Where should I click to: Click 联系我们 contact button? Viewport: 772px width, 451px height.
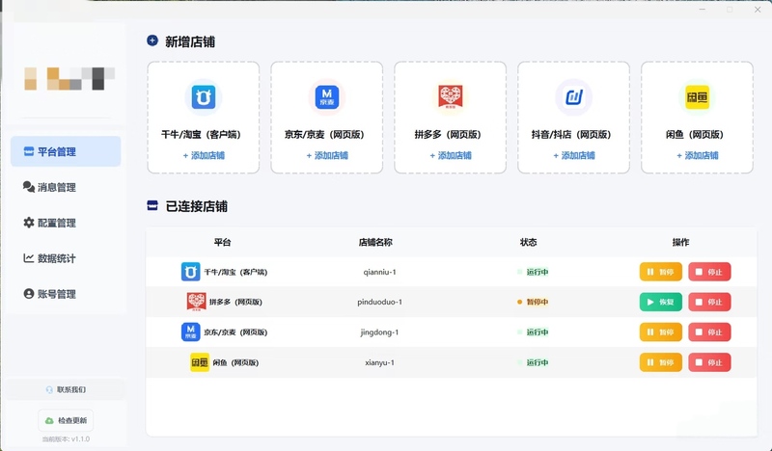coord(66,389)
